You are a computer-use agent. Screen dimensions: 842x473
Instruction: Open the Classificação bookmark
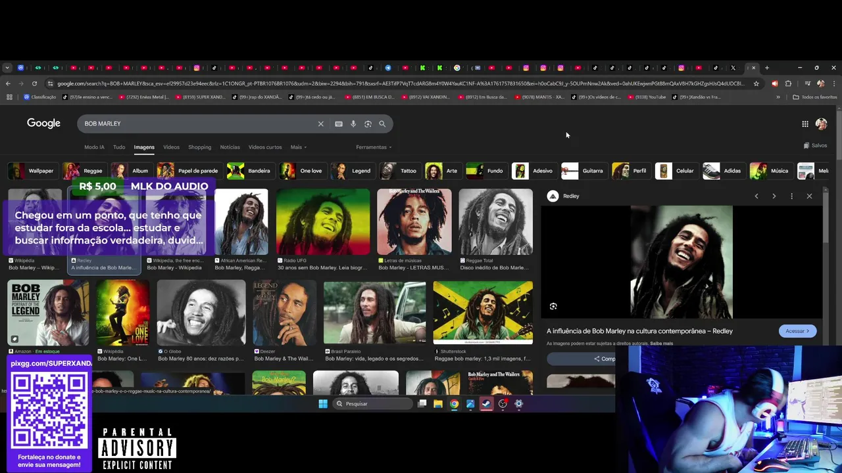pos(40,97)
